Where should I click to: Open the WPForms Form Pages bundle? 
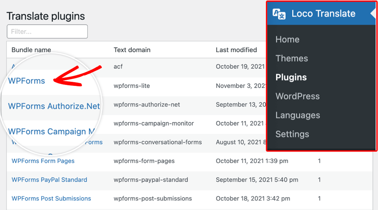click(x=43, y=161)
